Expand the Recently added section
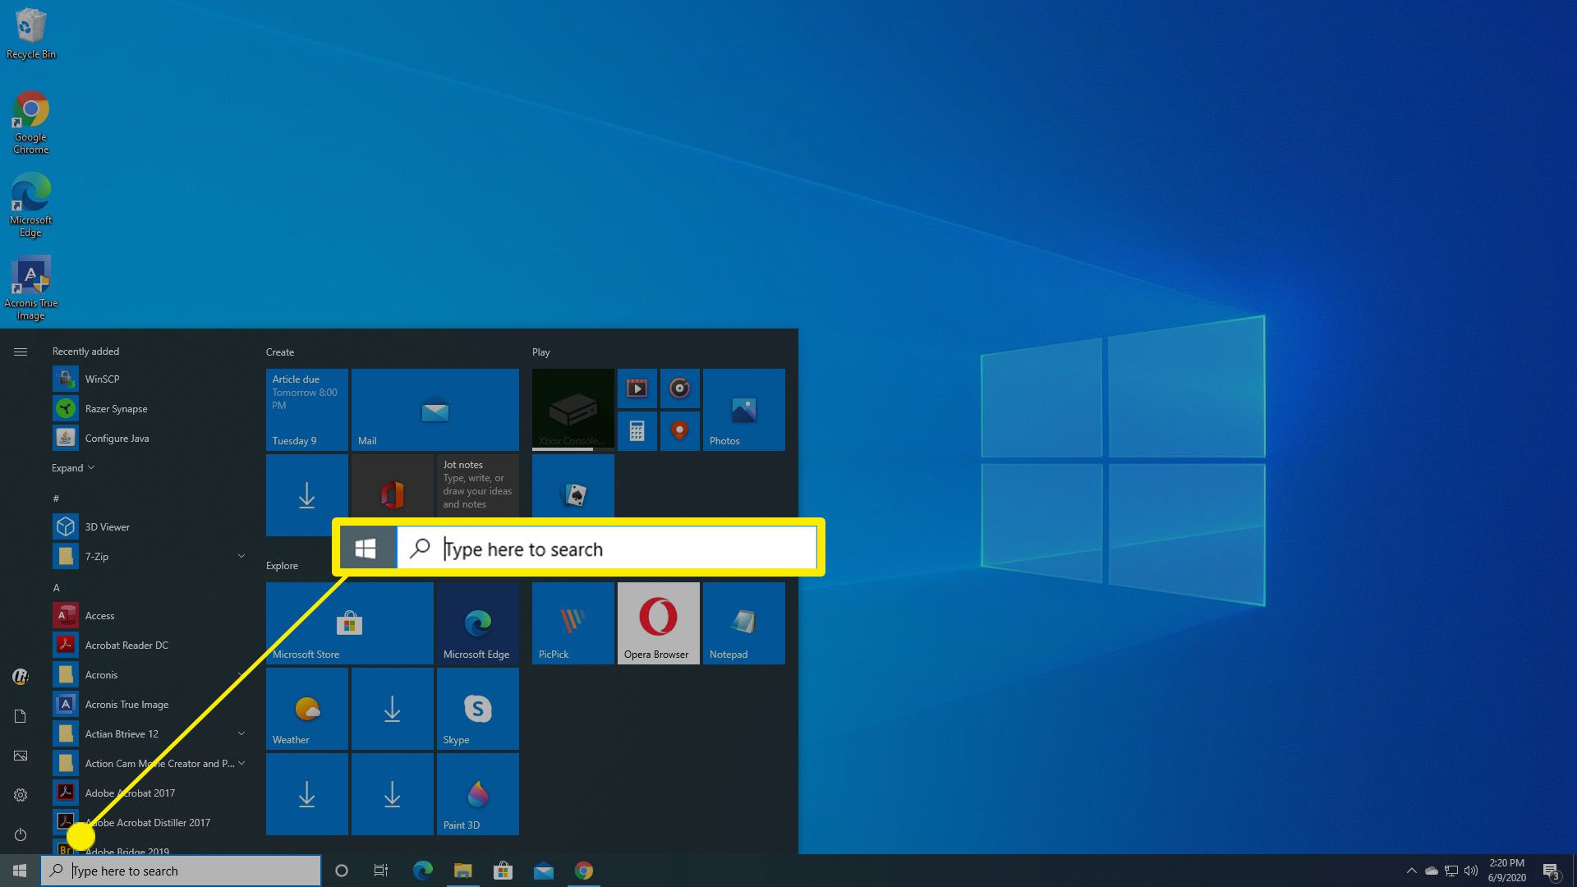 tap(74, 466)
